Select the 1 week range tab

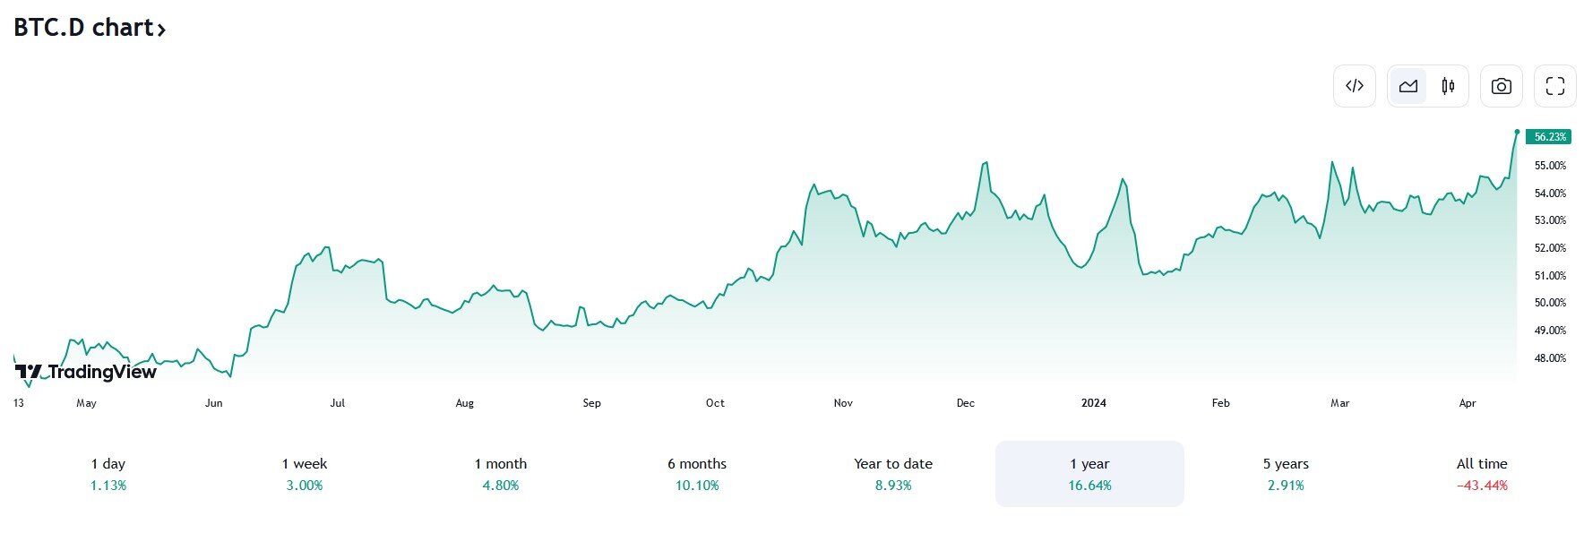coord(305,474)
